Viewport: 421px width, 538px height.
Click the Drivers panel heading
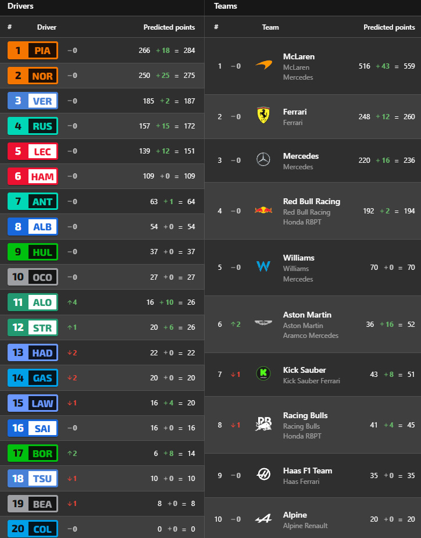click(x=20, y=6)
